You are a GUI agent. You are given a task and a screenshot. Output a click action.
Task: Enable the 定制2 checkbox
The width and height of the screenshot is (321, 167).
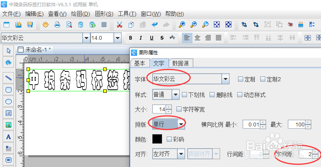[x=263, y=79]
